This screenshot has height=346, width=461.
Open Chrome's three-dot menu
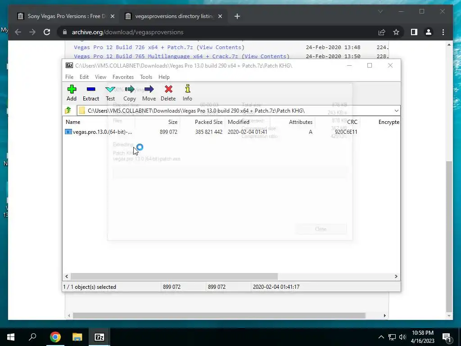(443, 32)
